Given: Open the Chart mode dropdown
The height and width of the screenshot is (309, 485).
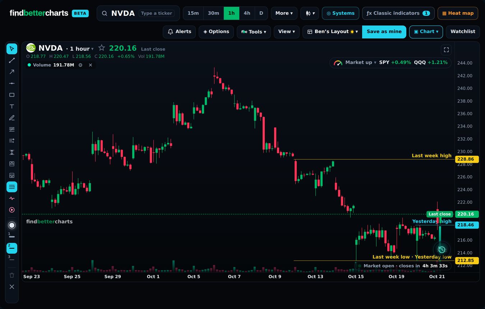Looking at the screenshot, I should click(426, 32).
